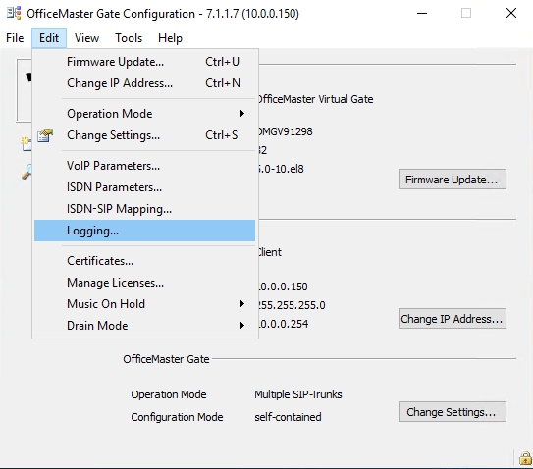
Task: Choose ISDN-SIP Mapping... menu entry
Action: coord(145,209)
